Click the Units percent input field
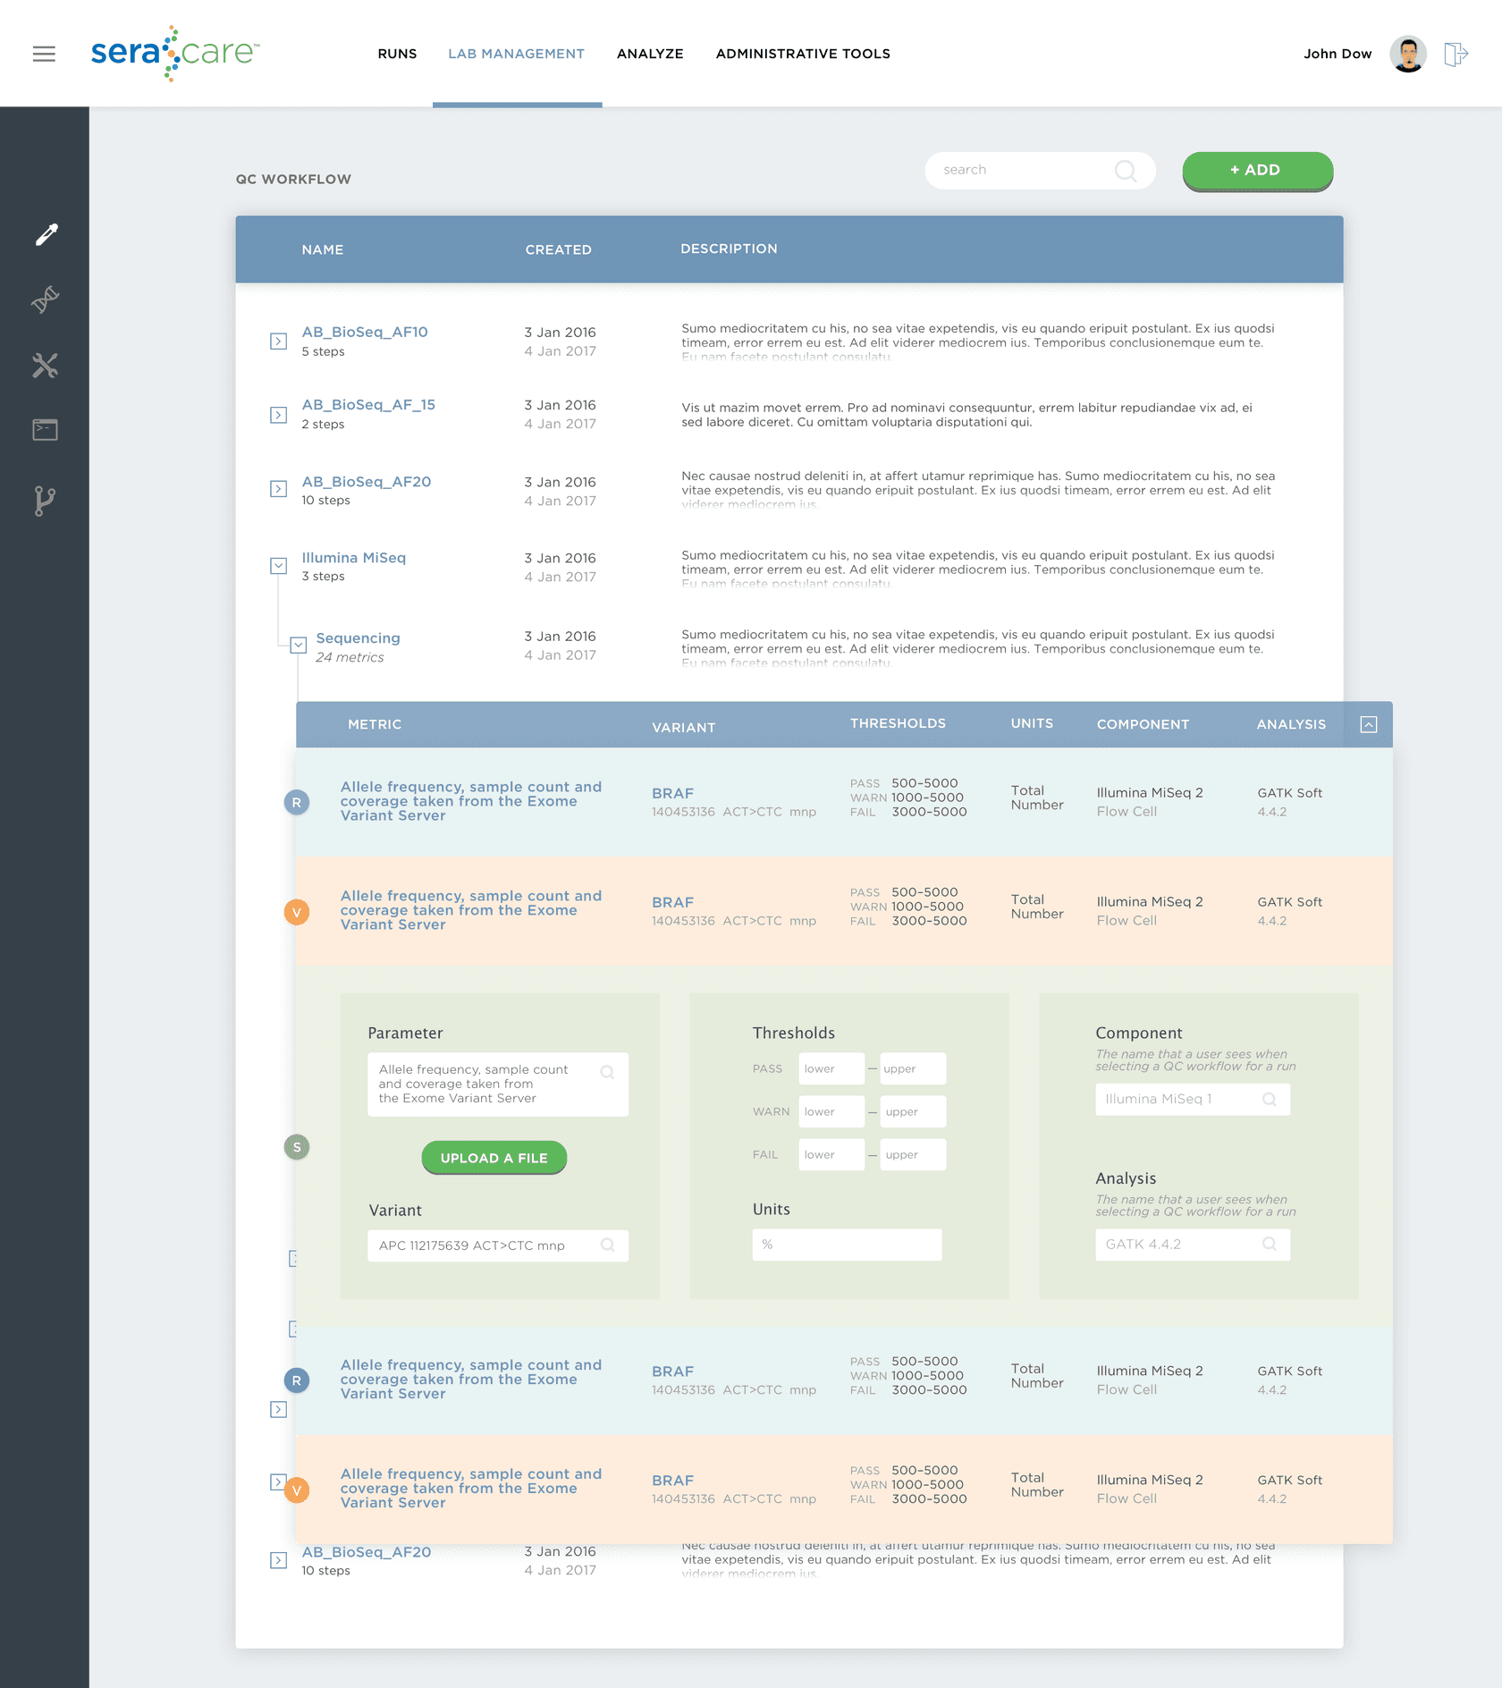The width and height of the screenshot is (1502, 1688). click(x=847, y=1245)
